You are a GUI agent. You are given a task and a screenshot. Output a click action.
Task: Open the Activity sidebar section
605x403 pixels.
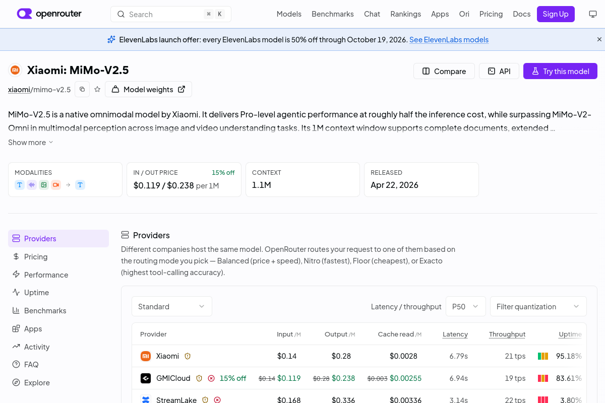[x=58, y=347]
